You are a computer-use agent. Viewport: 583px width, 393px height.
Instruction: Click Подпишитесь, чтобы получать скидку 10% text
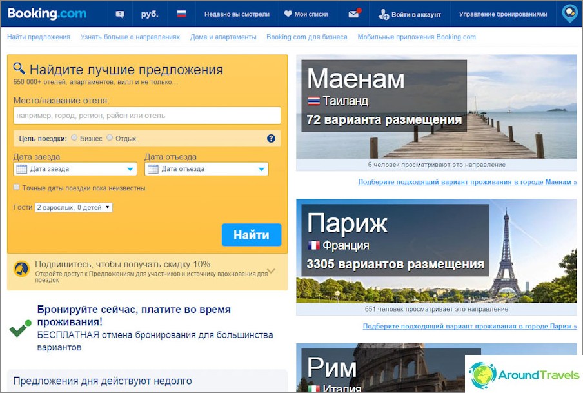(x=123, y=264)
